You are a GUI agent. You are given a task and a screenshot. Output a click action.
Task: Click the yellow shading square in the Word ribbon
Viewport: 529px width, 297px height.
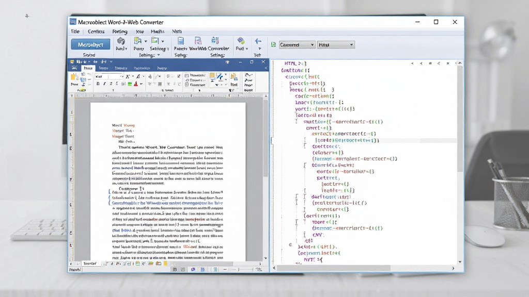click(212, 75)
